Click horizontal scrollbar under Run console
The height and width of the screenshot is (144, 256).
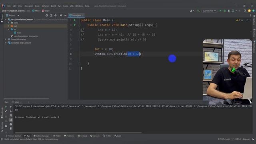tap(78, 132)
